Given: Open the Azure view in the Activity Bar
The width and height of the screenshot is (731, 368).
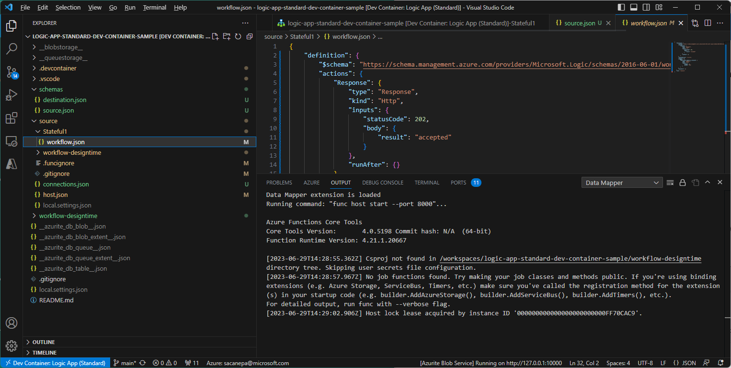Looking at the screenshot, I should [11, 164].
